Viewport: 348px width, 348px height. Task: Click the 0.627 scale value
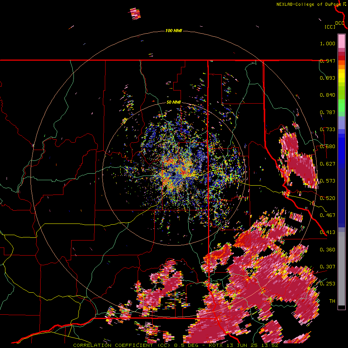328,164
